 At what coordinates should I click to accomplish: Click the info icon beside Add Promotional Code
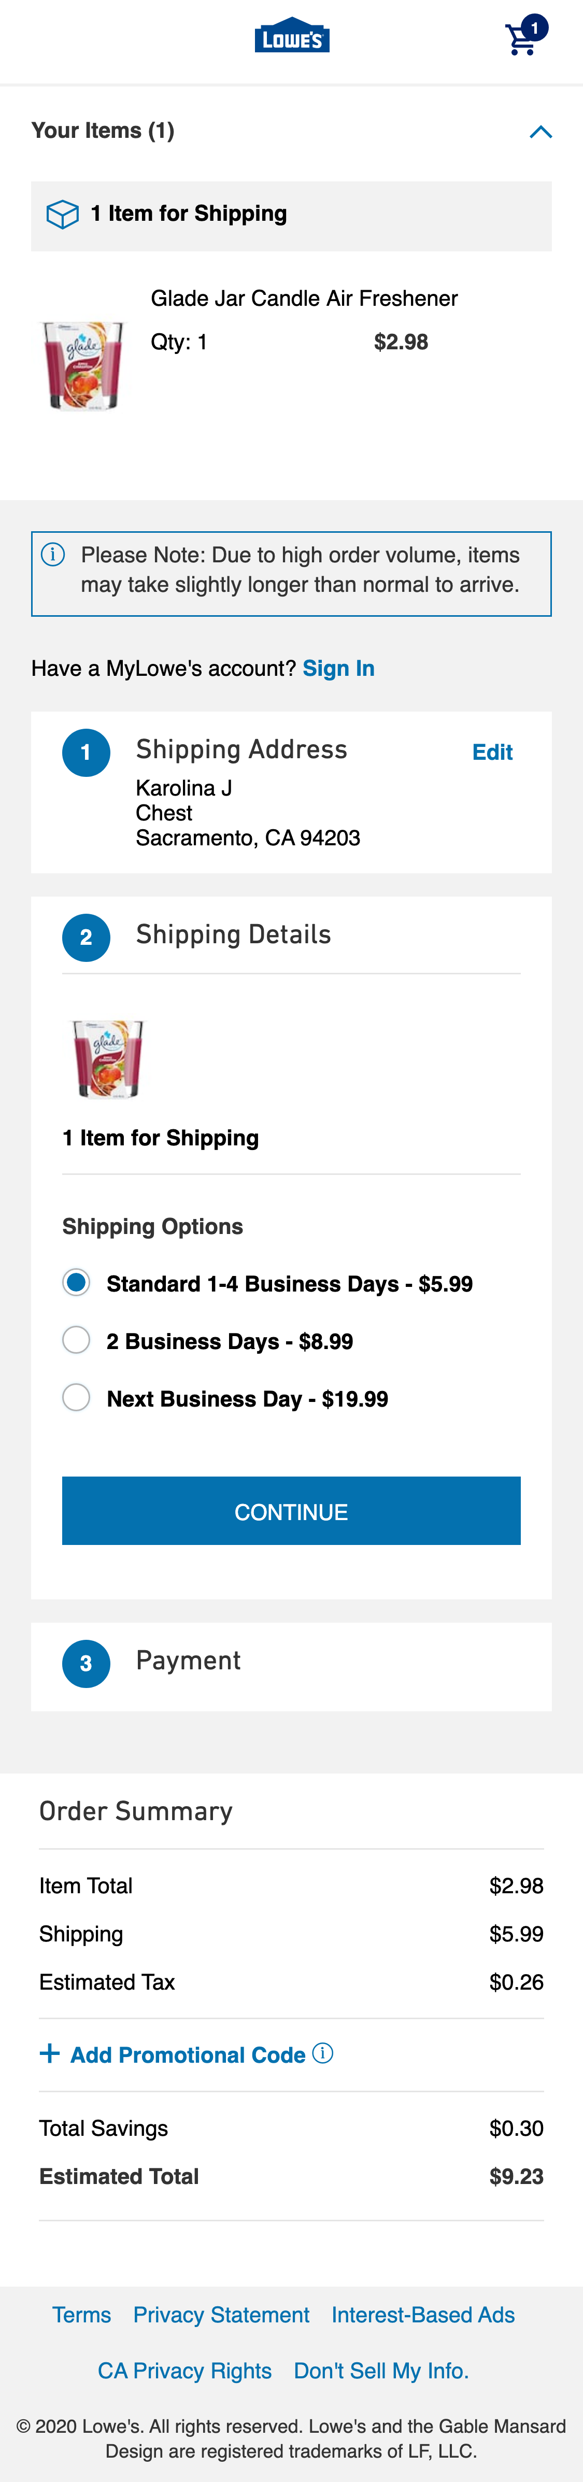click(324, 2054)
